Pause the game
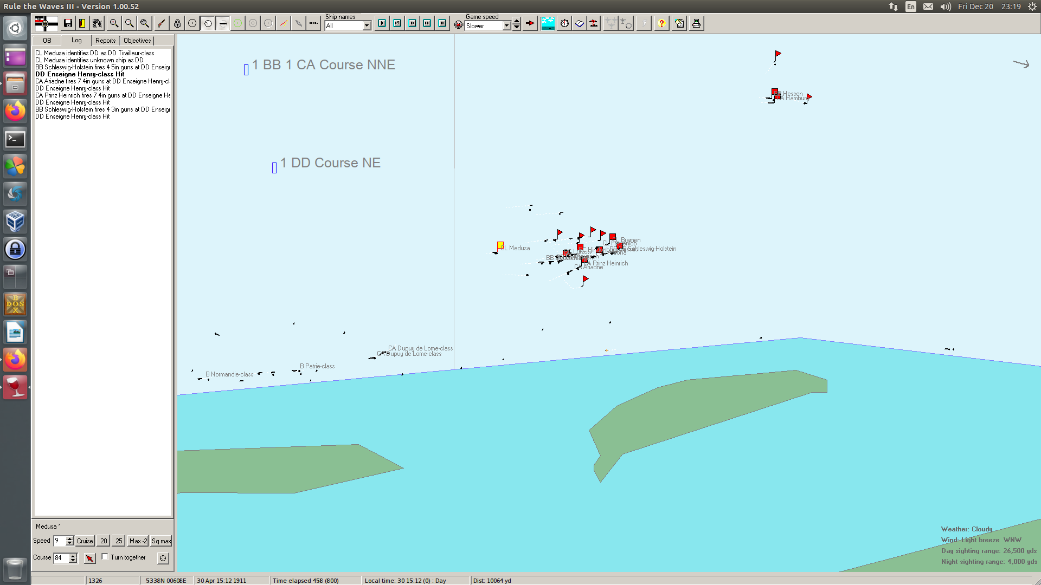The image size is (1041, 585). [442, 23]
